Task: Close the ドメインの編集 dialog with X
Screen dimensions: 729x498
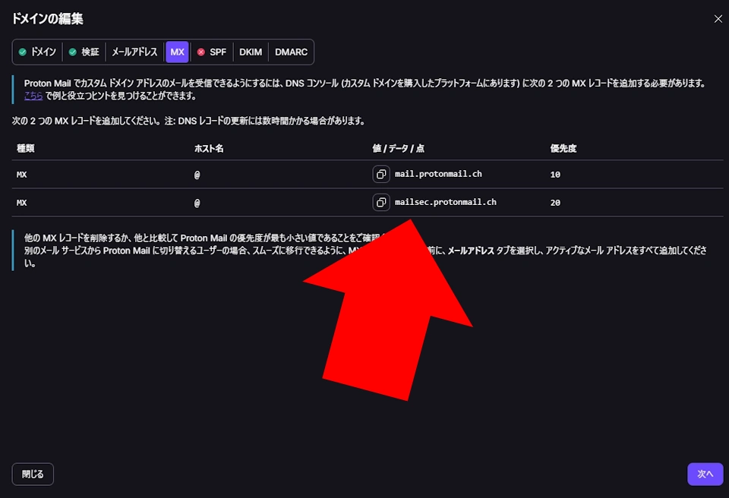Action: pos(718,19)
